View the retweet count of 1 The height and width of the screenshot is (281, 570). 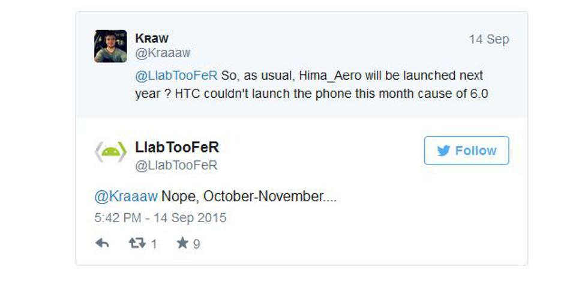pyautogui.click(x=154, y=244)
